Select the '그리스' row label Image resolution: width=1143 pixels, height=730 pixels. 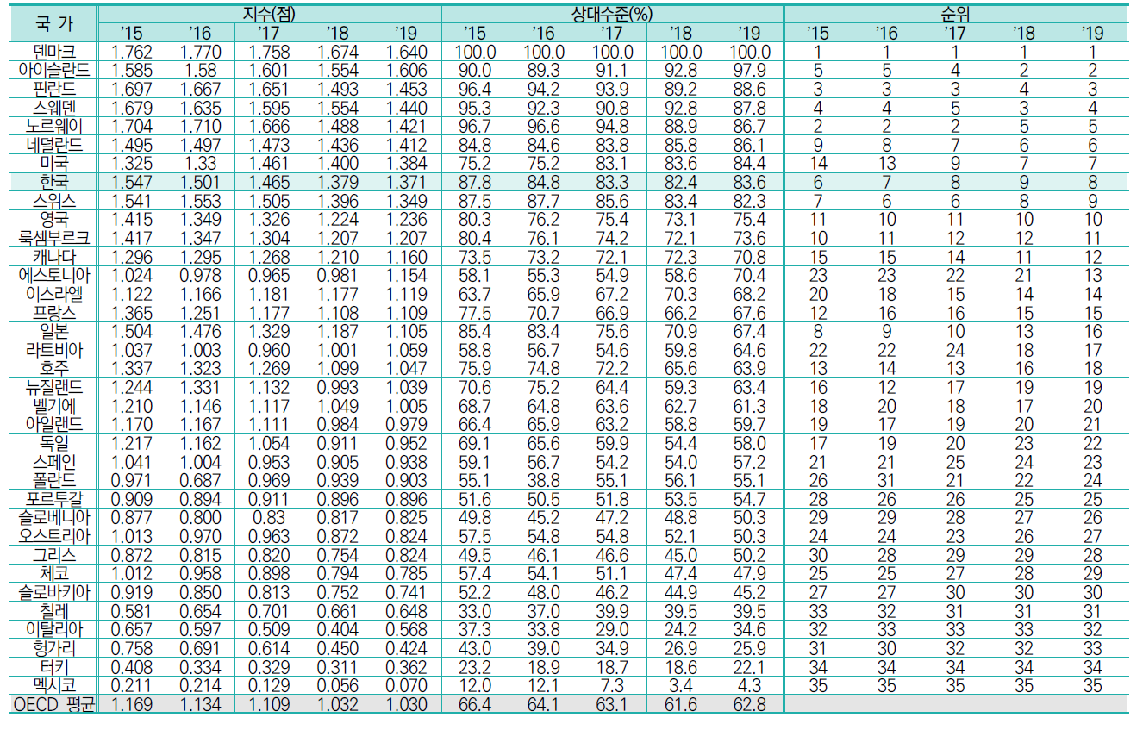pyautogui.click(x=54, y=556)
